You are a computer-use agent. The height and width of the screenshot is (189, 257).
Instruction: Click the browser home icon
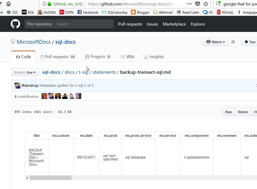tap(9, 4)
